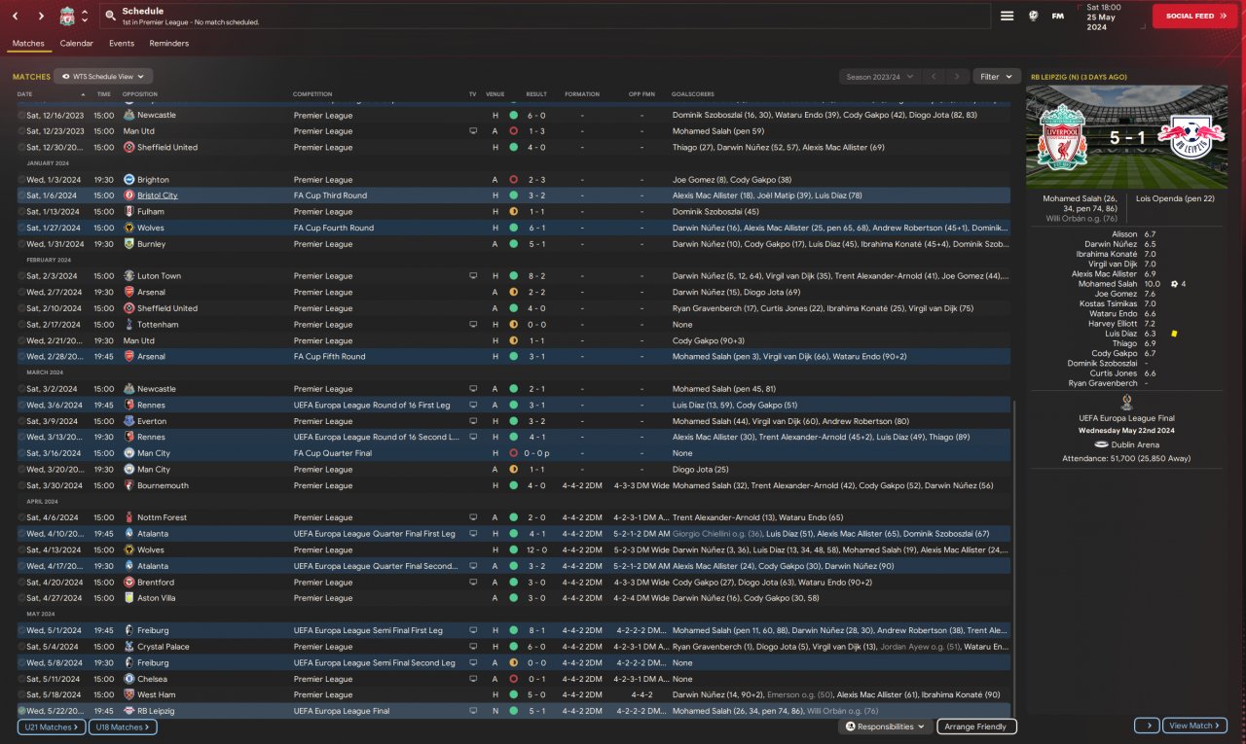Open the Bristol City team link
This screenshot has width=1246, height=744.
pos(158,195)
